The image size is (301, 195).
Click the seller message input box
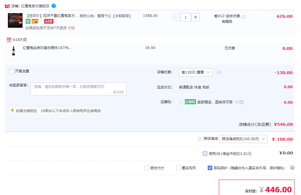(78, 89)
